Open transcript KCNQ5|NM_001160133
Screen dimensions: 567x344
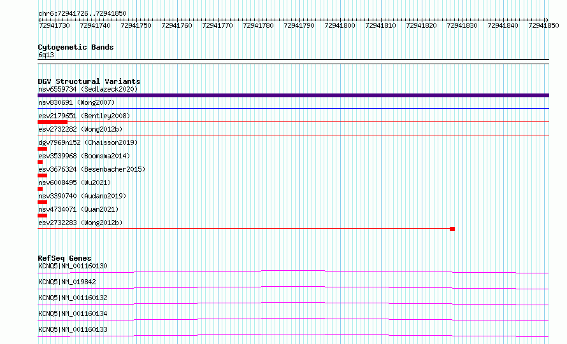click(73, 329)
